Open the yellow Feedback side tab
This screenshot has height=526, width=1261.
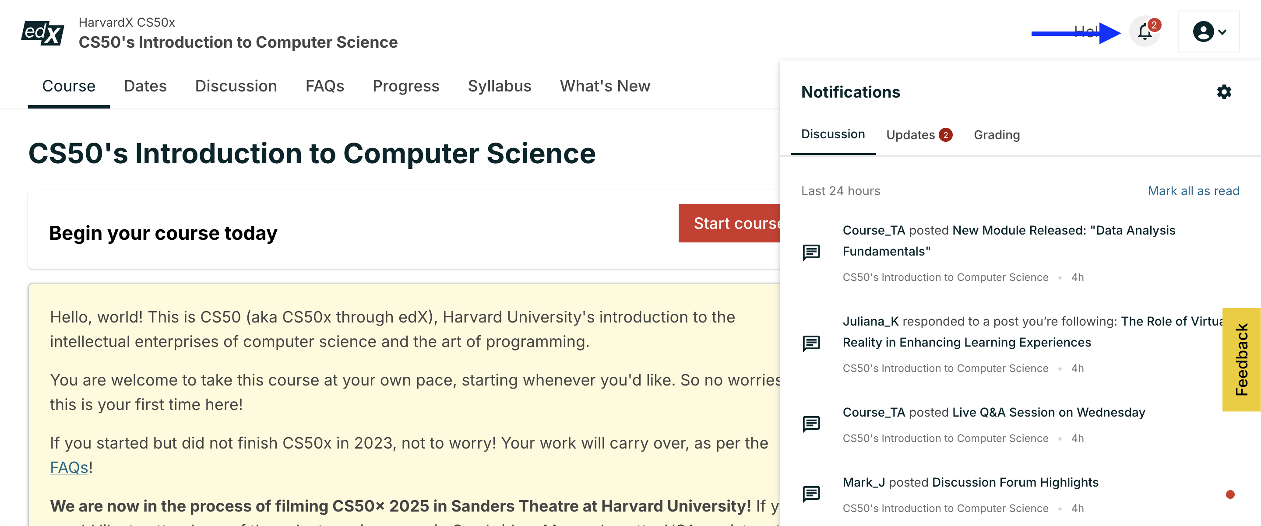pyautogui.click(x=1241, y=360)
